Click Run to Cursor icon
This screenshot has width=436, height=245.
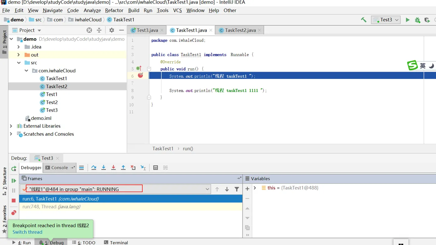pyautogui.click(x=143, y=168)
